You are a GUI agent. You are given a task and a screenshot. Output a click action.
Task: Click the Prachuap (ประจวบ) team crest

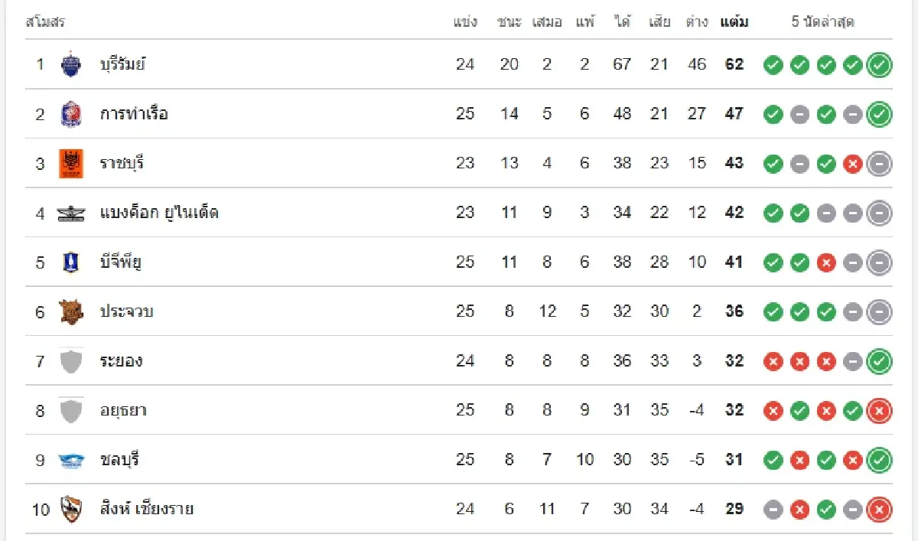tap(70, 311)
